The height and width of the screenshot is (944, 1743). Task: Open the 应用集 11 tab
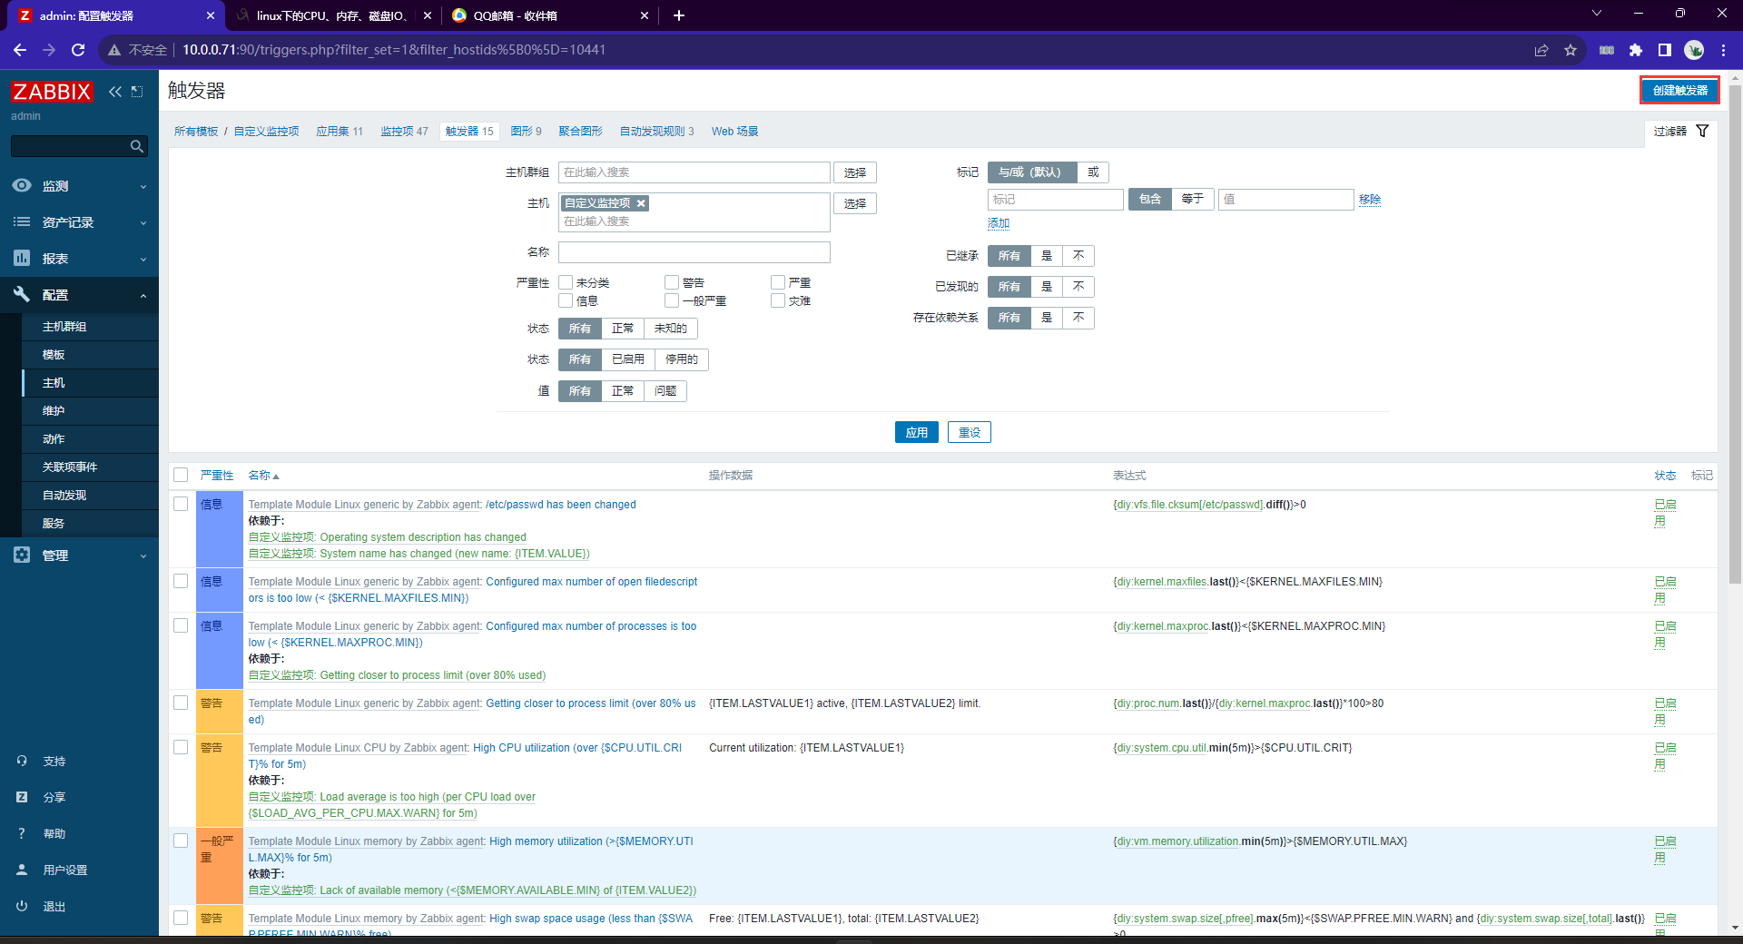tap(340, 132)
